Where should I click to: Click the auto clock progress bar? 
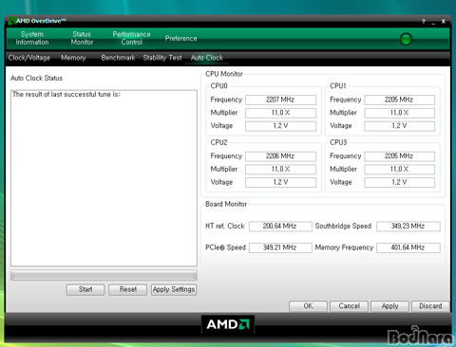pyautogui.click(x=104, y=275)
